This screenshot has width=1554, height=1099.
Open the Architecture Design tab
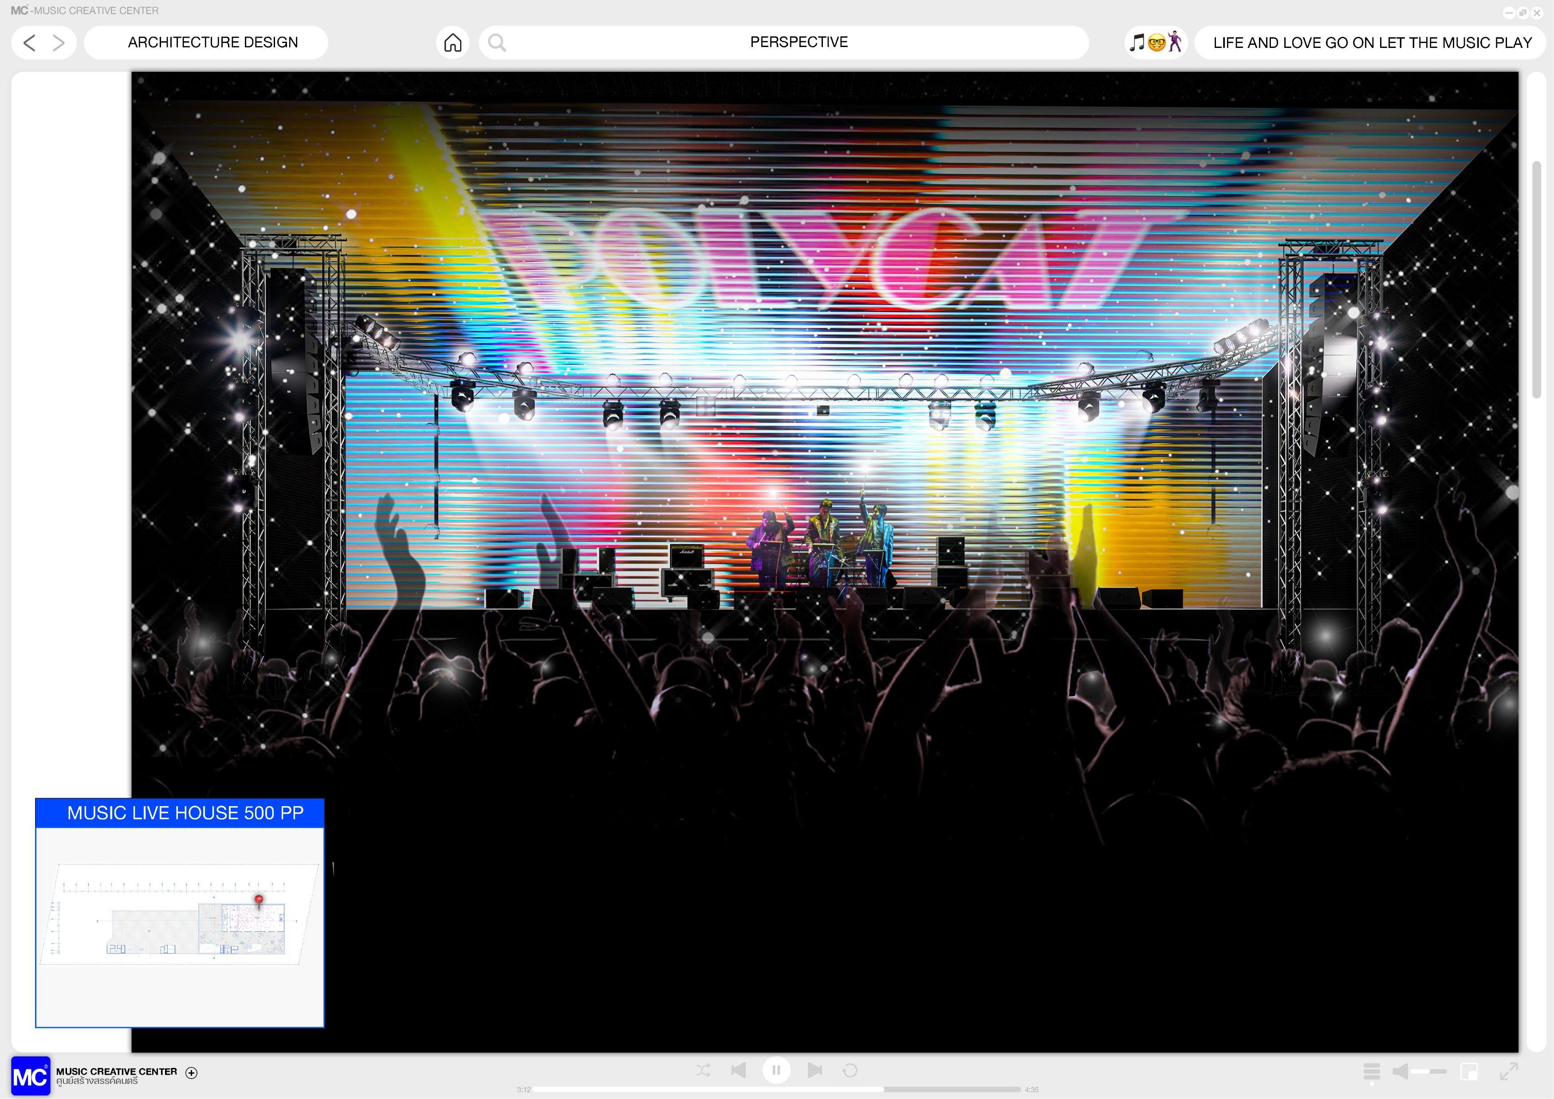(x=212, y=43)
